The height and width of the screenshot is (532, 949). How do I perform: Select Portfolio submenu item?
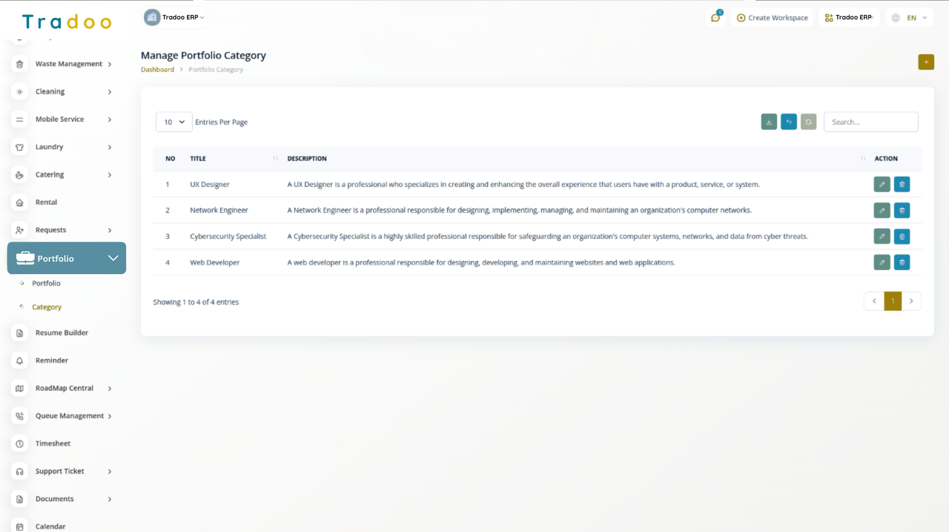coord(46,283)
